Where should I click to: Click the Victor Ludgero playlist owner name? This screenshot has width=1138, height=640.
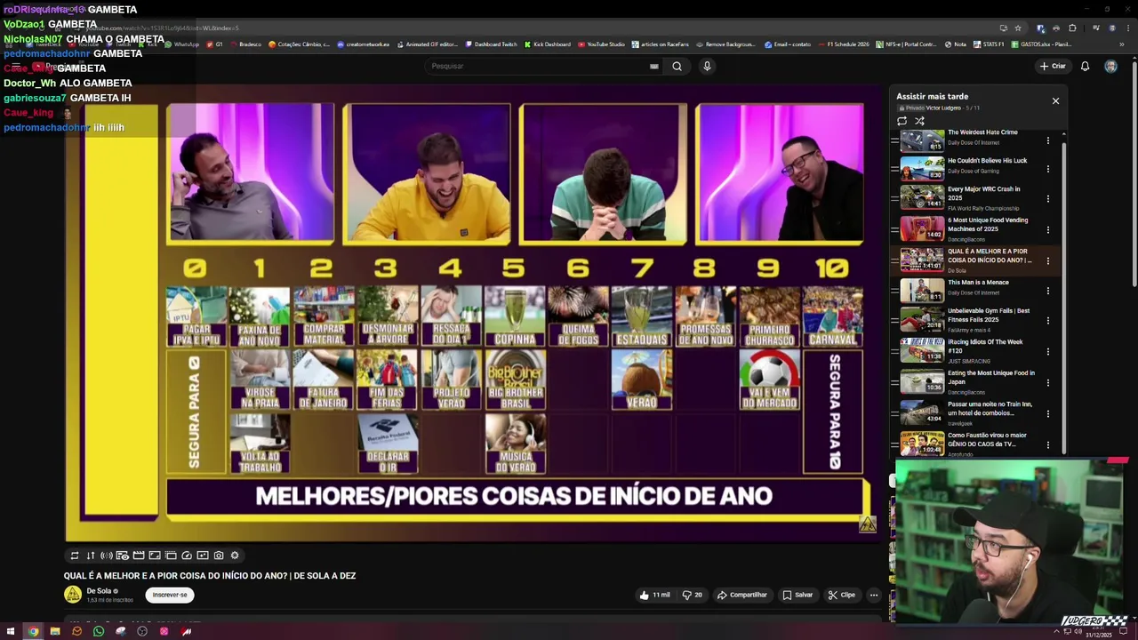click(944, 108)
